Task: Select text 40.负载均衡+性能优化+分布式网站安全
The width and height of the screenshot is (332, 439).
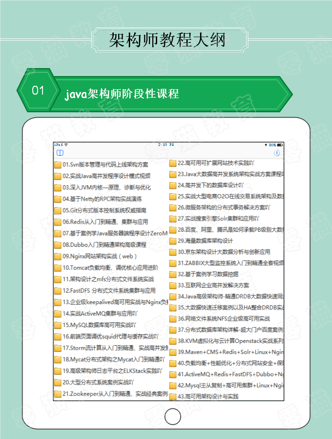Action: click(231, 363)
